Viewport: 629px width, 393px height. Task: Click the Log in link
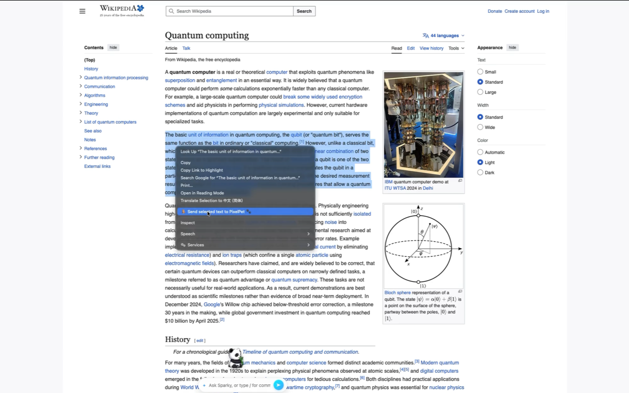(543, 11)
